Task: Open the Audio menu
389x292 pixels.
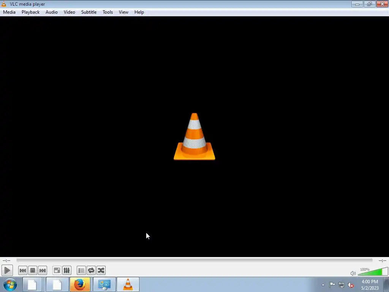Action: click(52, 12)
